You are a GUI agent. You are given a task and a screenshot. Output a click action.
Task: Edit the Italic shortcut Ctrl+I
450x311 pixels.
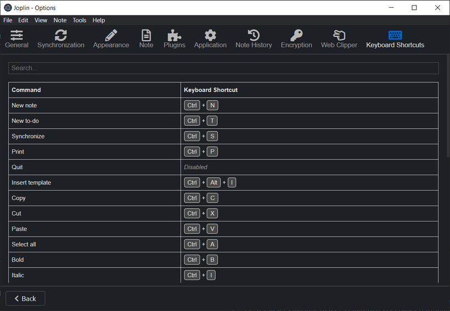200,275
